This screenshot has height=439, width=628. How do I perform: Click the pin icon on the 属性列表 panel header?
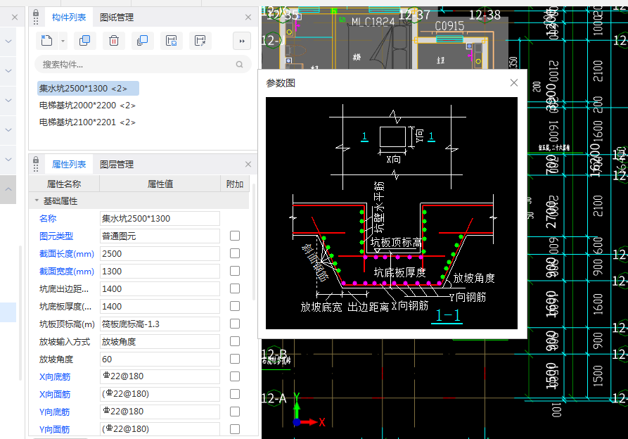[35, 164]
